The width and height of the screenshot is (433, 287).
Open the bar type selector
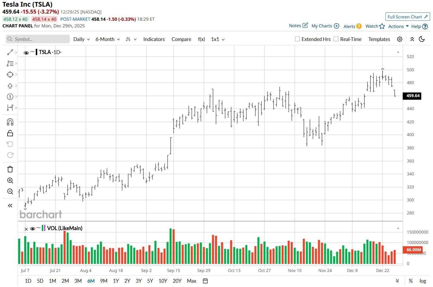(x=131, y=39)
